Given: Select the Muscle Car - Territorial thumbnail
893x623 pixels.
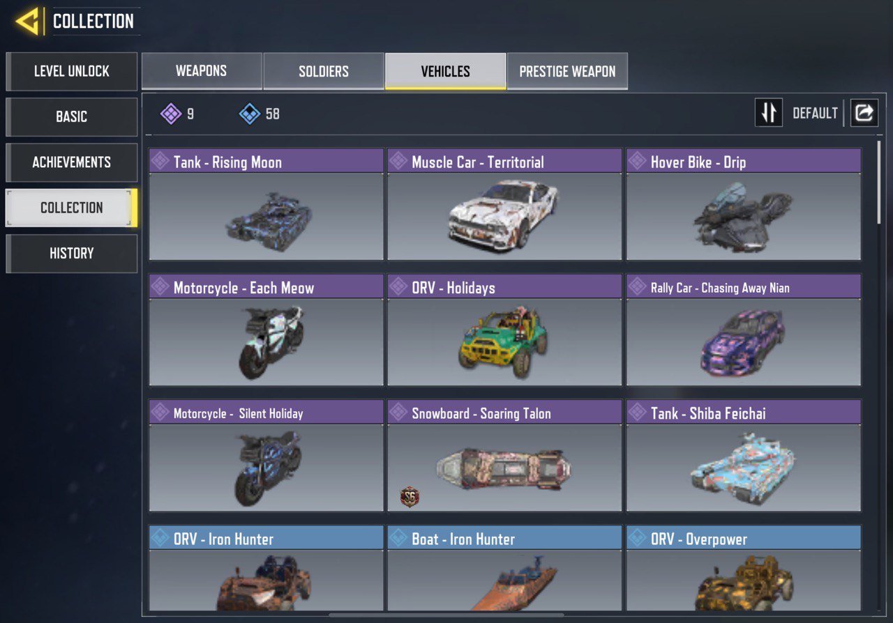Looking at the screenshot, I should tap(504, 217).
